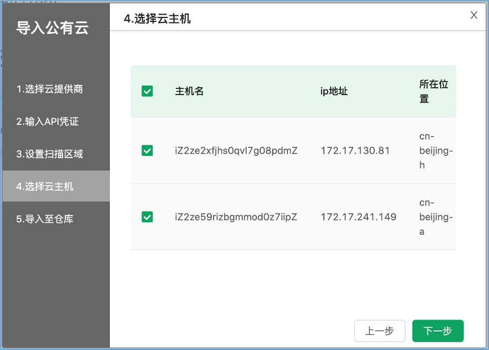Uncheck host iZ2ze2xfjhs0qvl7g08pdmZ checkbox
Image resolution: width=489 pixels, height=350 pixels.
pos(147,150)
